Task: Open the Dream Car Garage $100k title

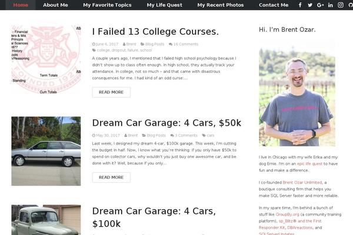Action: (154, 217)
